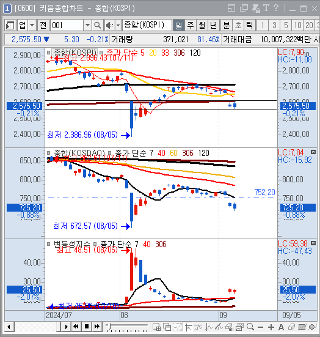Click the search magnifier beside code 001
320x337 pixels.
(x=98, y=25)
